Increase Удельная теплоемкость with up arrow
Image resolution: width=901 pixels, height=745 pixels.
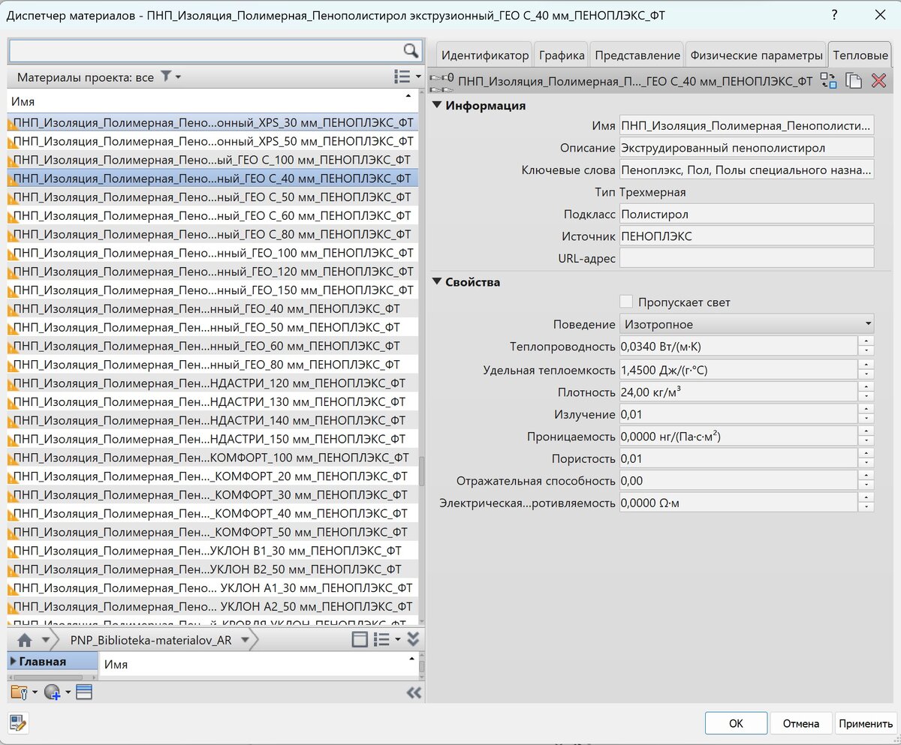pos(866,365)
